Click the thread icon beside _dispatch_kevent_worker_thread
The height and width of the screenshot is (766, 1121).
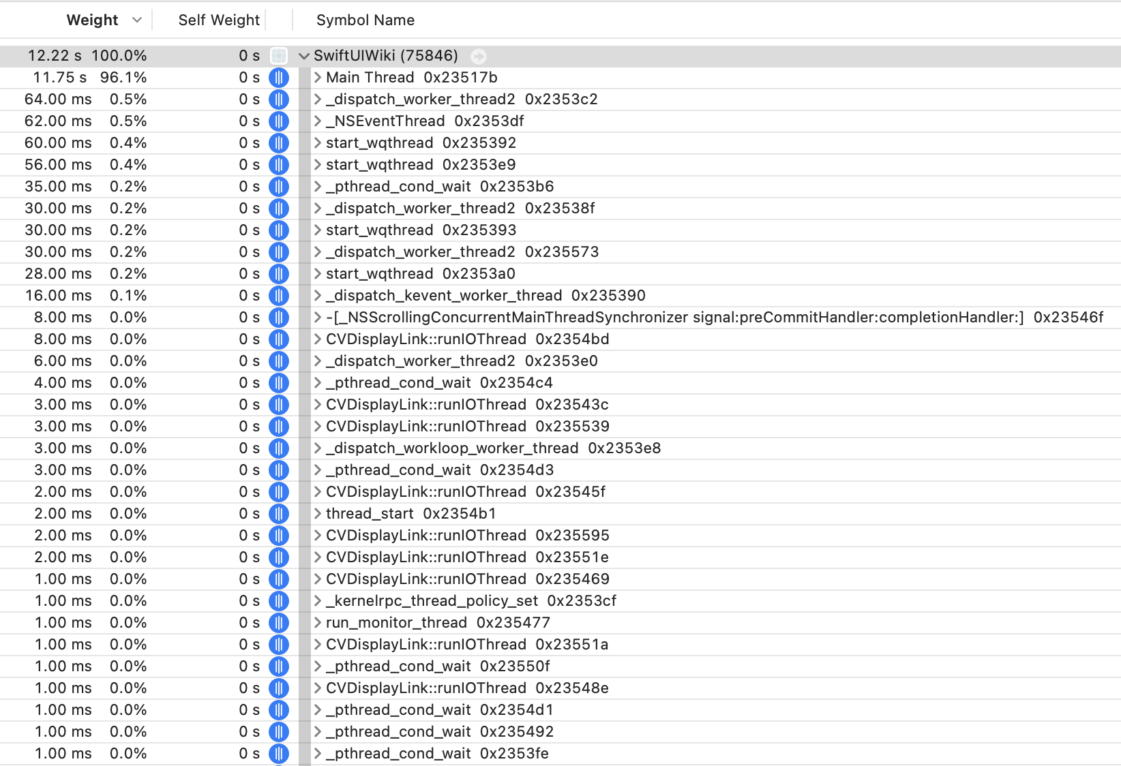pyautogui.click(x=278, y=296)
